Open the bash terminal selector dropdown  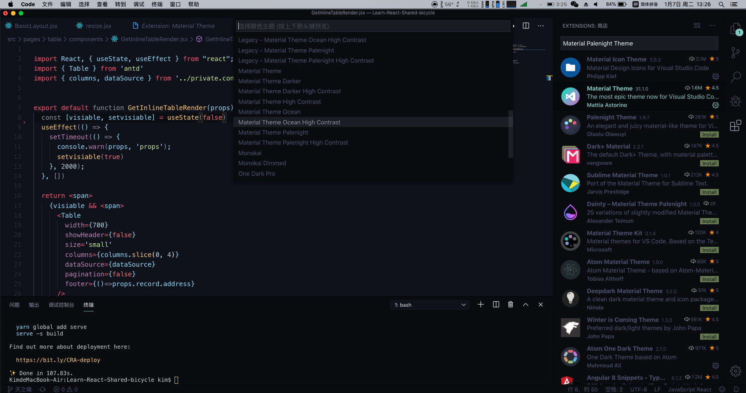[430, 305]
